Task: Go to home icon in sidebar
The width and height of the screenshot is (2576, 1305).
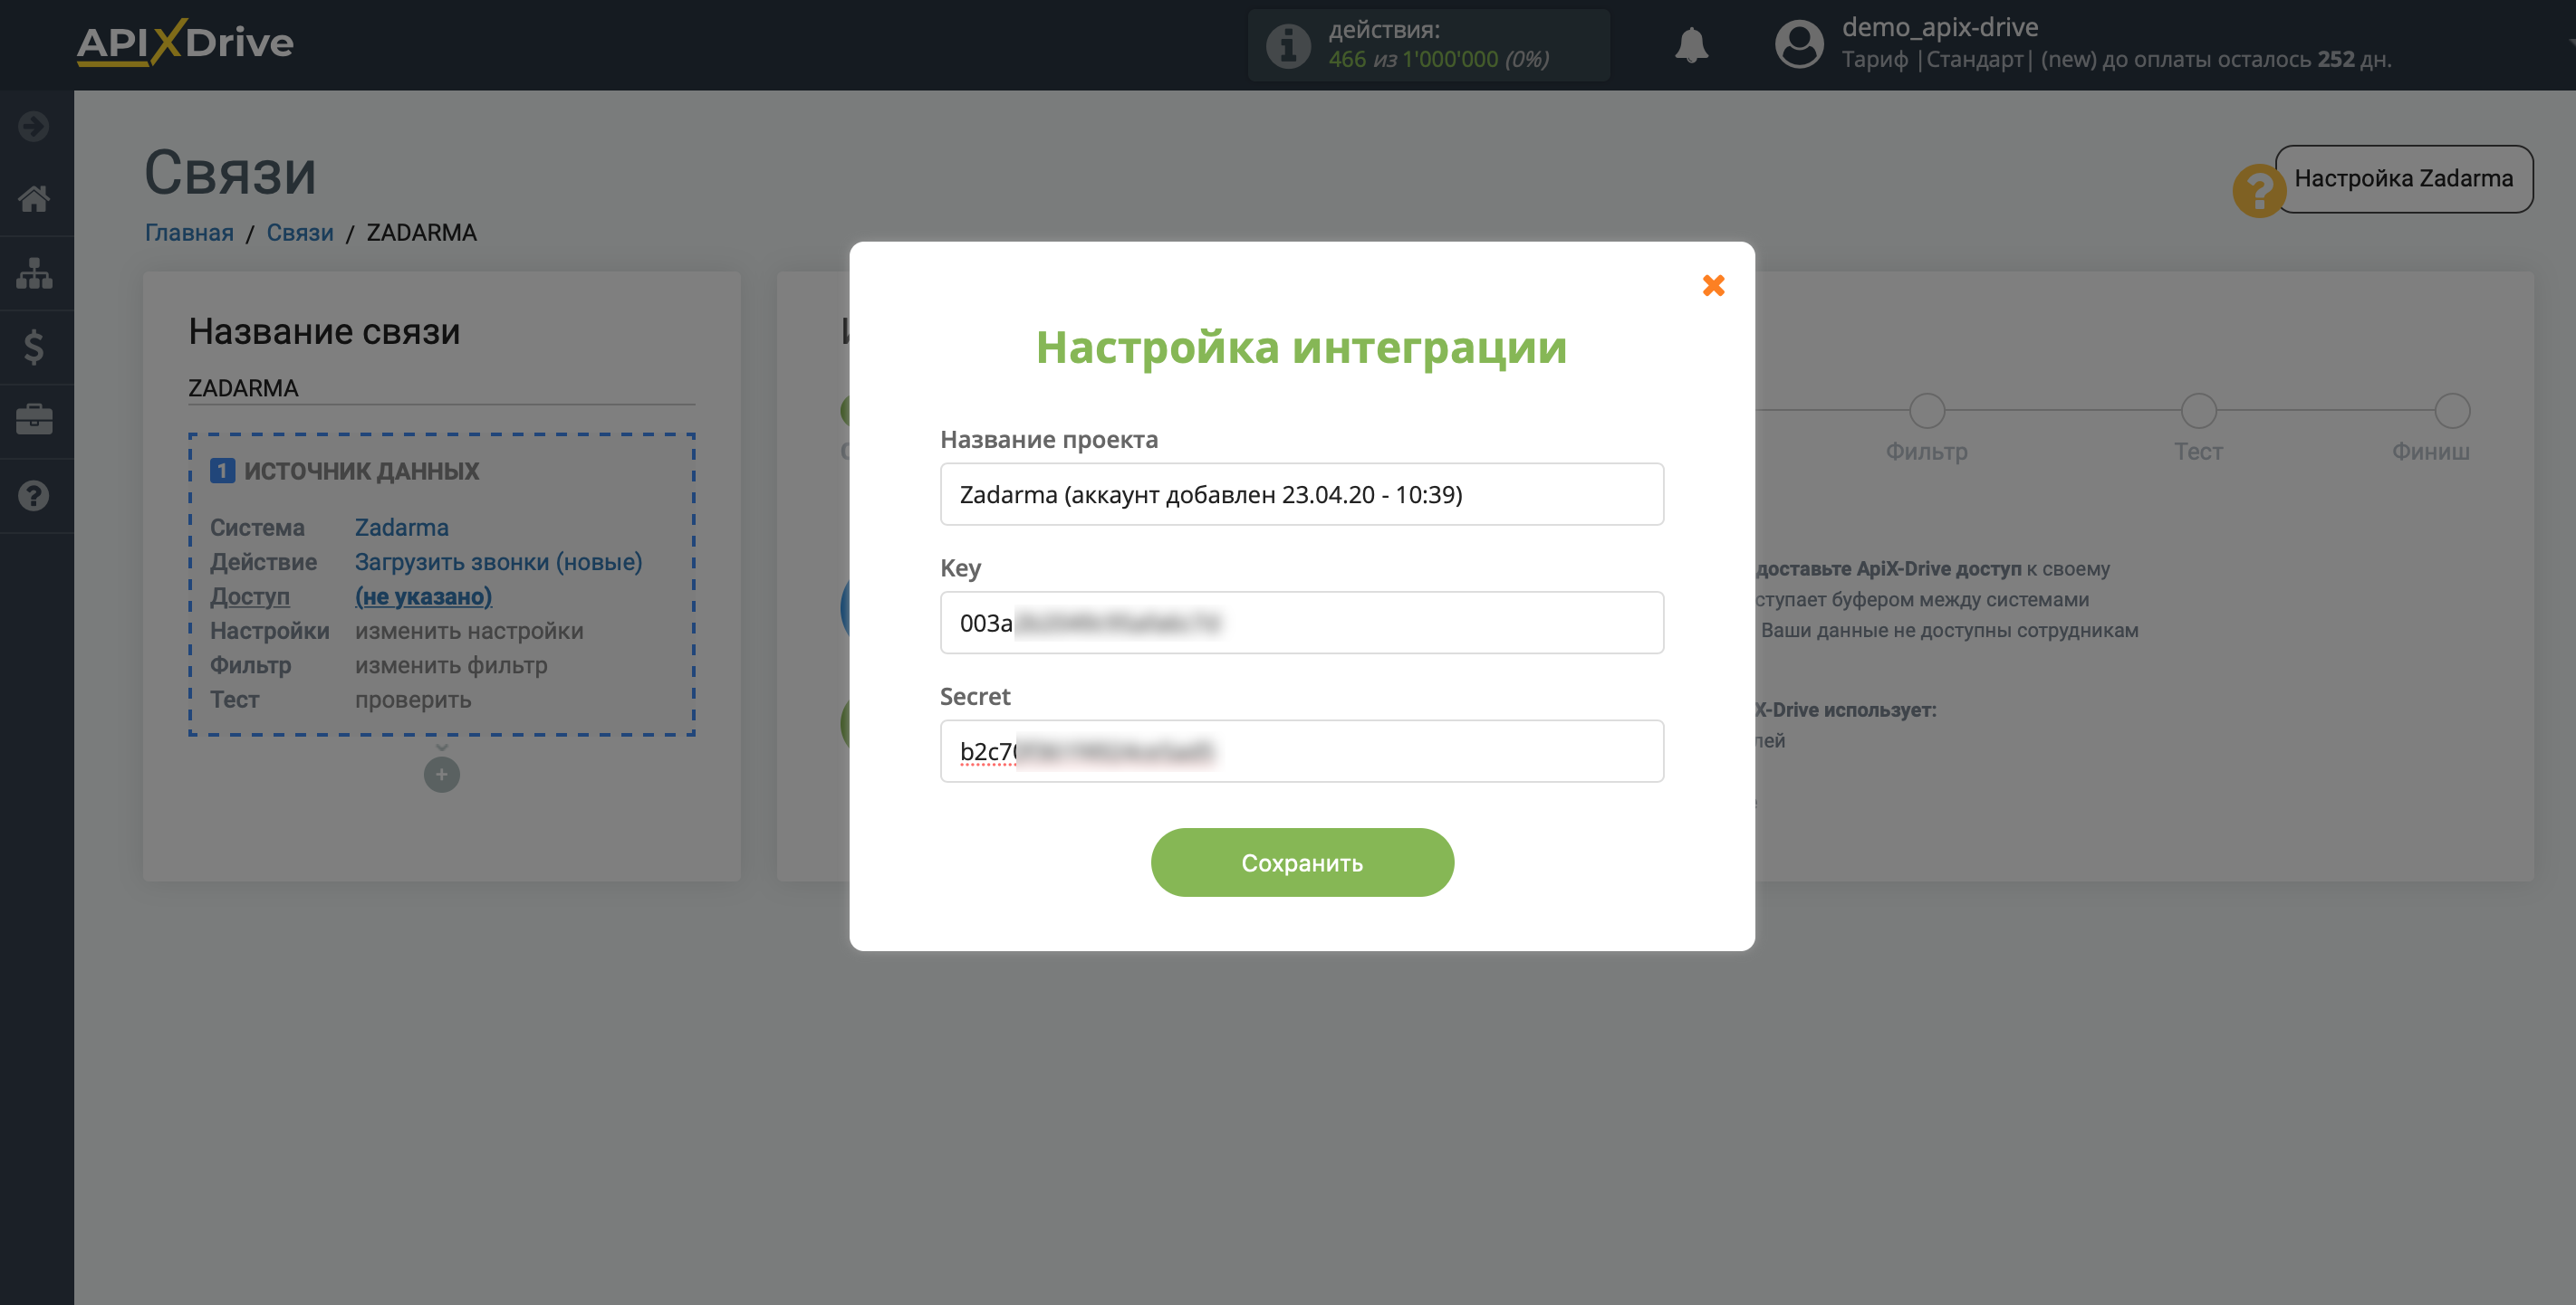Action: pos(34,199)
